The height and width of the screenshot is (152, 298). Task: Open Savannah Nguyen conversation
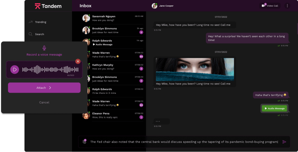click(x=113, y=18)
